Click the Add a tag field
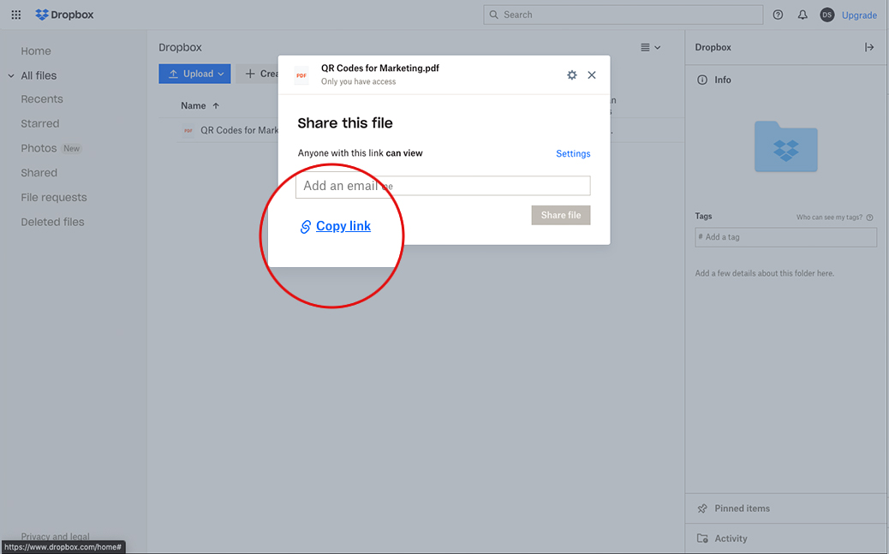The width and height of the screenshot is (889, 554). pos(785,237)
